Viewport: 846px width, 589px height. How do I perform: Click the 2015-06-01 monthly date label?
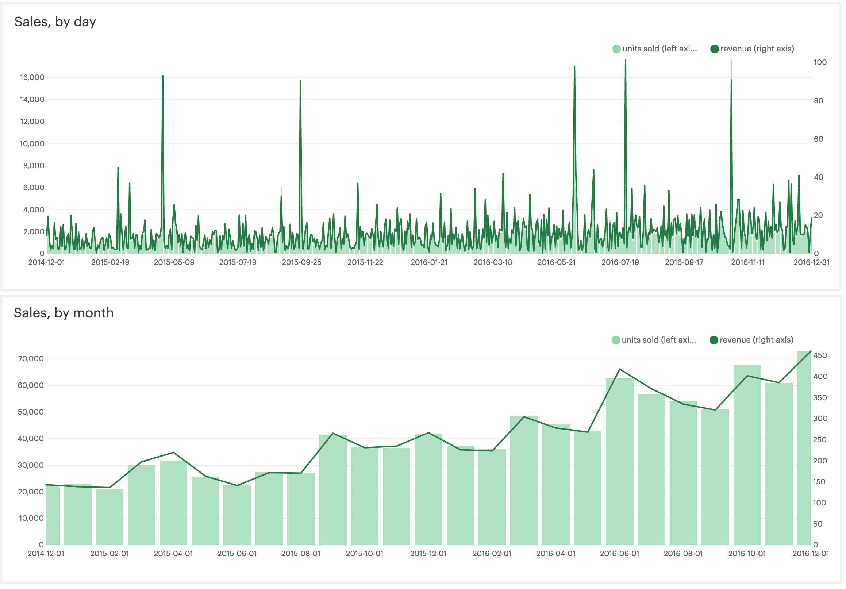[237, 553]
